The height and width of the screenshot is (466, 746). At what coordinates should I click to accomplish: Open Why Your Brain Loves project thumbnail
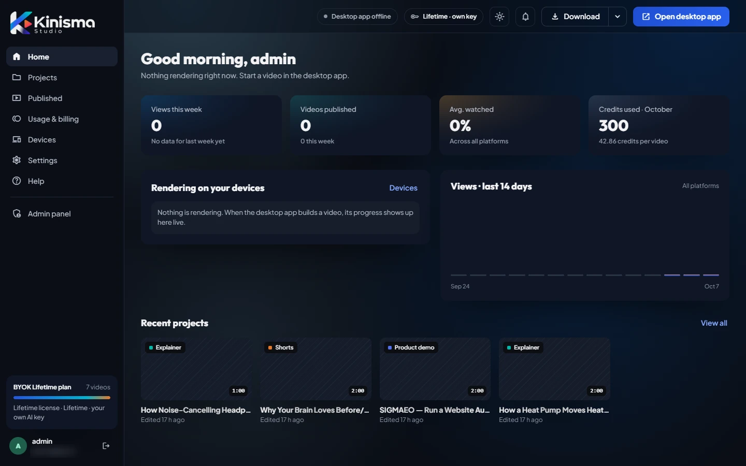click(x=315, y=369)
